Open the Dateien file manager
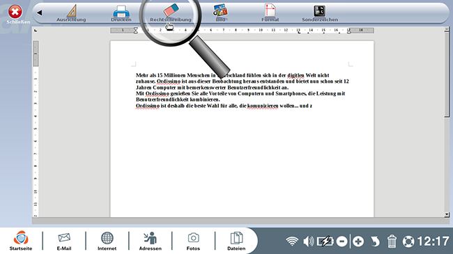Screen dimensions: 453x254 pyautogui.click(x=236, y=241)
